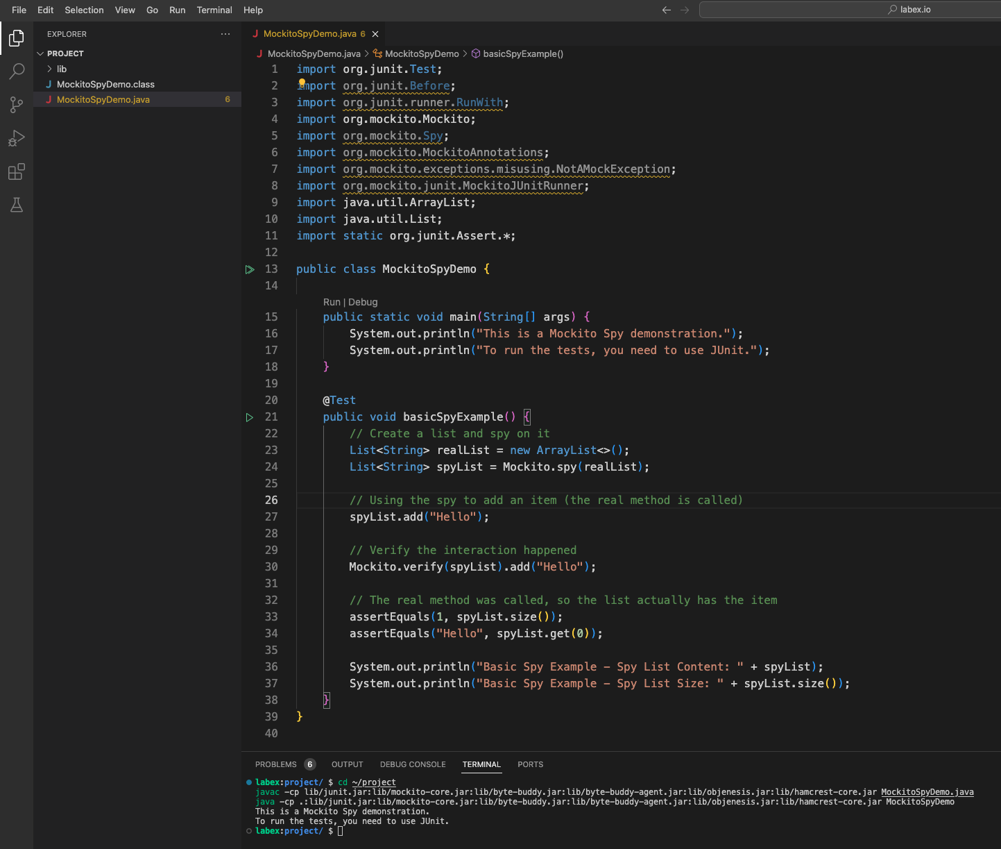Expand the lib folder
The height and width of the screenshot is (849, 1001).
(x=62, y=69)
